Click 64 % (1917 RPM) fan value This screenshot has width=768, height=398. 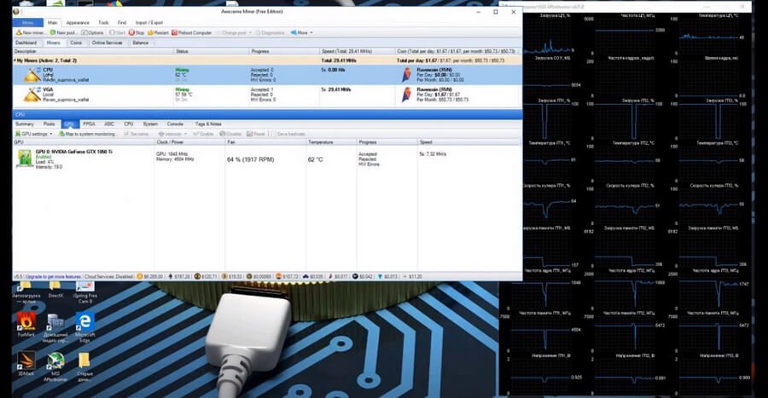point(250,159)
